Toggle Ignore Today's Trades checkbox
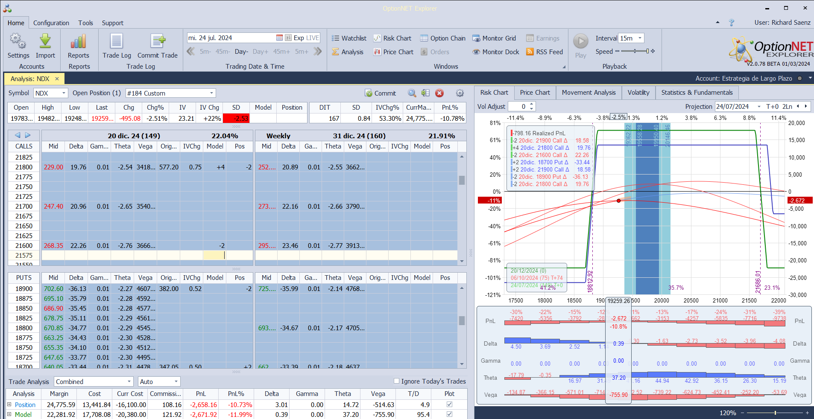 [396, 381]
